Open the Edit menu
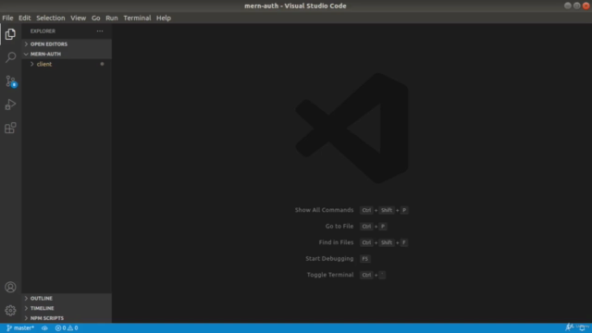The width and height of the screenshot is (592, 333). tap(25, 18)
